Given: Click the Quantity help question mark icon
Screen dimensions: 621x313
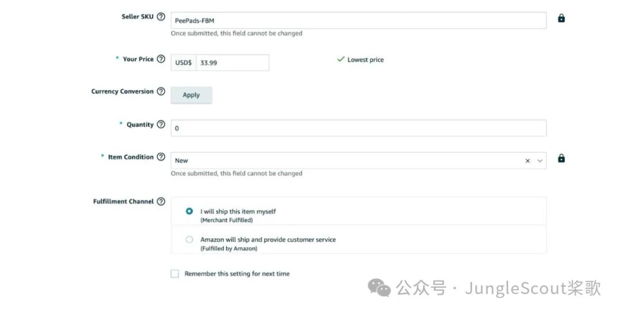Looking at the screenshot, I should 161,124.
